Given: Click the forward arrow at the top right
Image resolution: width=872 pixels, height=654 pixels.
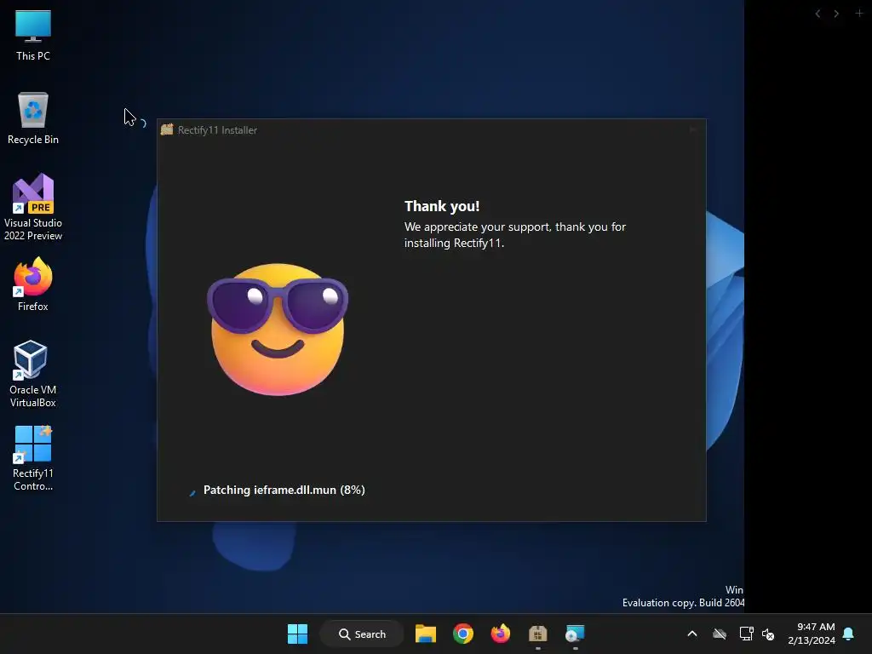Looking at the screenshot, I should tap(836, 14).
